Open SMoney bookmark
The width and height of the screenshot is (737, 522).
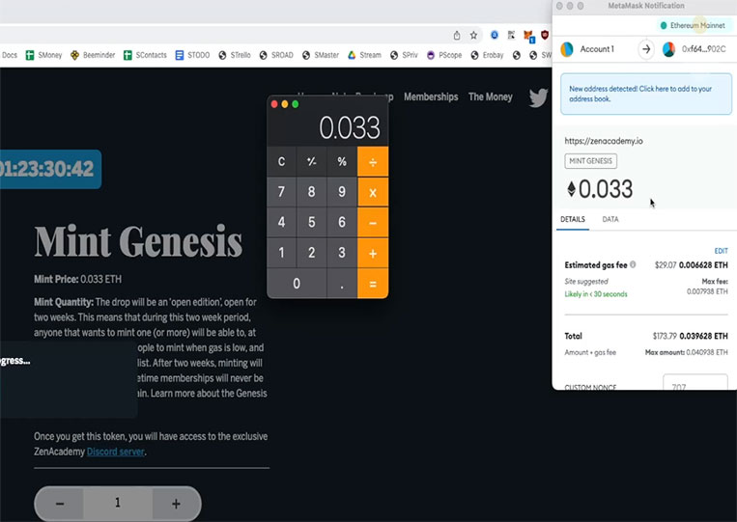(44, 55)
